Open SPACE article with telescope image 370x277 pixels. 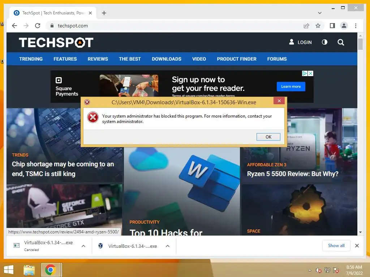[x=299, y=210]
